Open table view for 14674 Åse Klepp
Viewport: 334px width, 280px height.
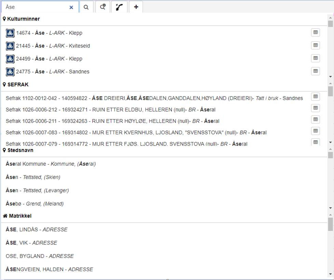[x=315, y=32]
